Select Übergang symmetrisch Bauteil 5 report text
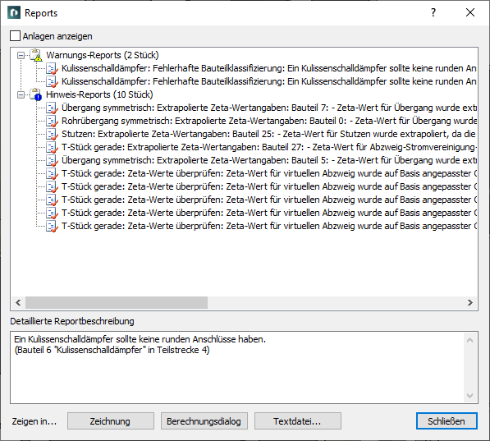 (x=269, y=160)
